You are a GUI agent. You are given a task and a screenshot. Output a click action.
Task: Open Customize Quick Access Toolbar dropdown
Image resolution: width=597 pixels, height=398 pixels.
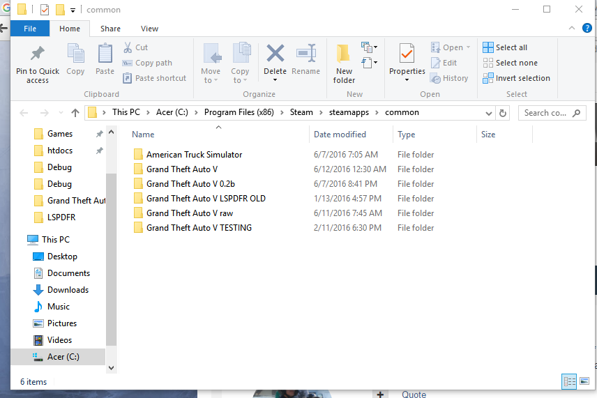73,10
